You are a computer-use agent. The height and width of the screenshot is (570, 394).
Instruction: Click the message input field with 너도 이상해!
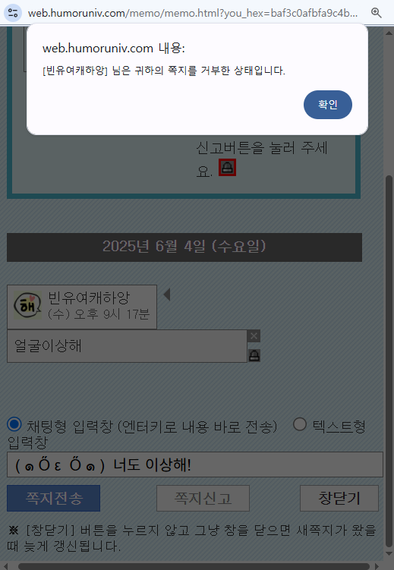tap(195, 465)
